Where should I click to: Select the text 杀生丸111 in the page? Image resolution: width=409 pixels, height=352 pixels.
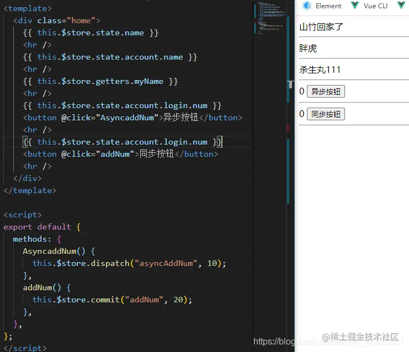coord(320,70)
